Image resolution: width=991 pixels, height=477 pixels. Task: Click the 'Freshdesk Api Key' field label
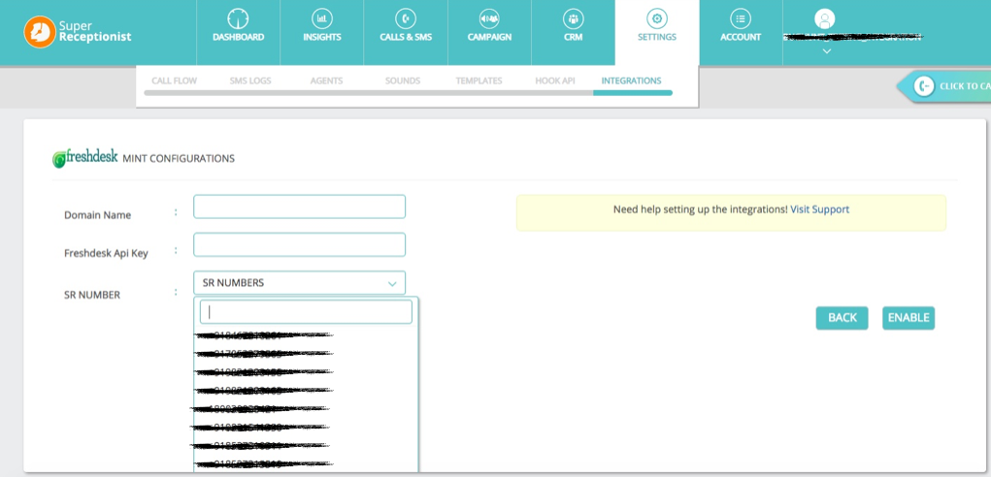point(106,254)
